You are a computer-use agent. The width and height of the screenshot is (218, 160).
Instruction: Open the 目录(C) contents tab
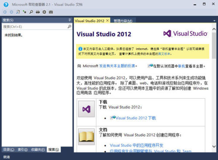coord(9,150)
